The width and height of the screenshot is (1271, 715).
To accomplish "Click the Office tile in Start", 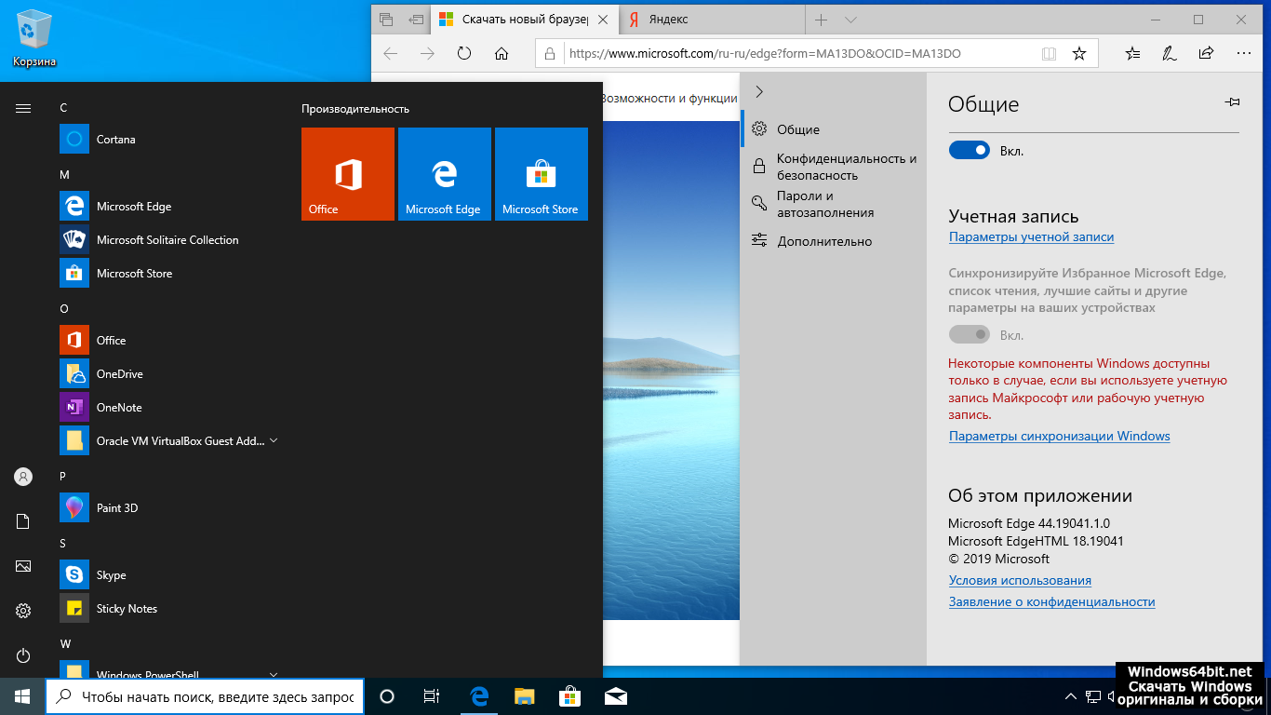I will point(348,174).
